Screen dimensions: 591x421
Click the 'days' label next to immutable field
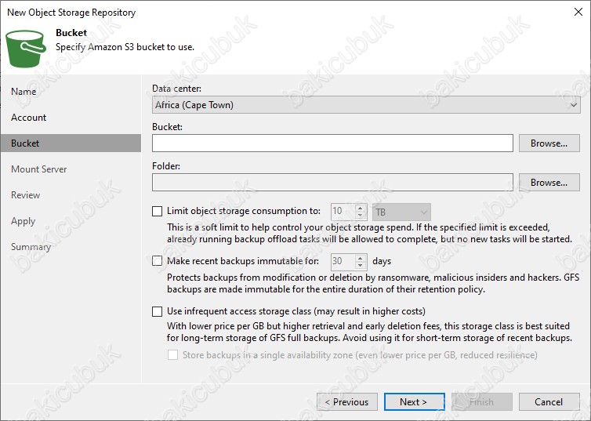click(382, 261)
